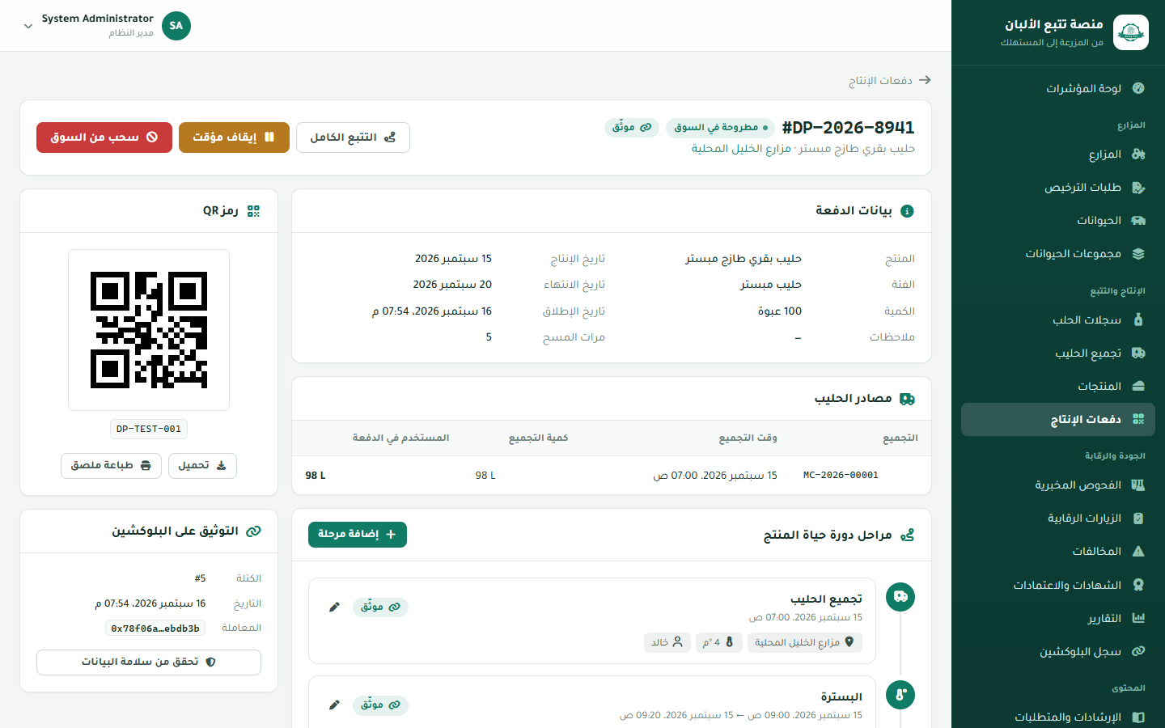The height and width of the screenshot is (728, 1165).
Task: Click the إضافة مرحلة add stage button
Action: (x=358, y=535)
